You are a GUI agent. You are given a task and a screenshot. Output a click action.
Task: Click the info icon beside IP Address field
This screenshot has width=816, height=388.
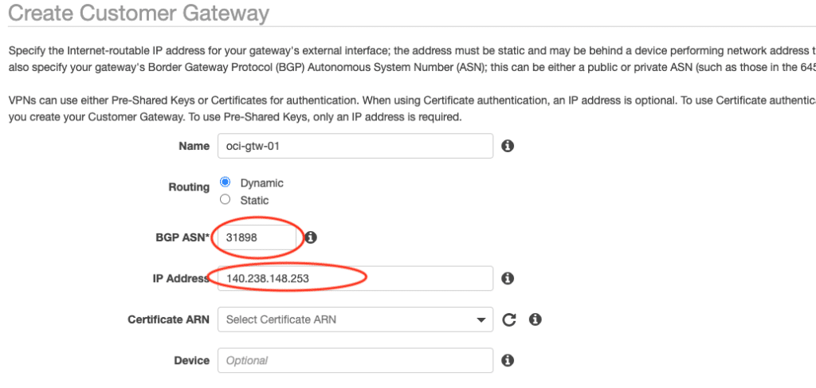(507, 278)
